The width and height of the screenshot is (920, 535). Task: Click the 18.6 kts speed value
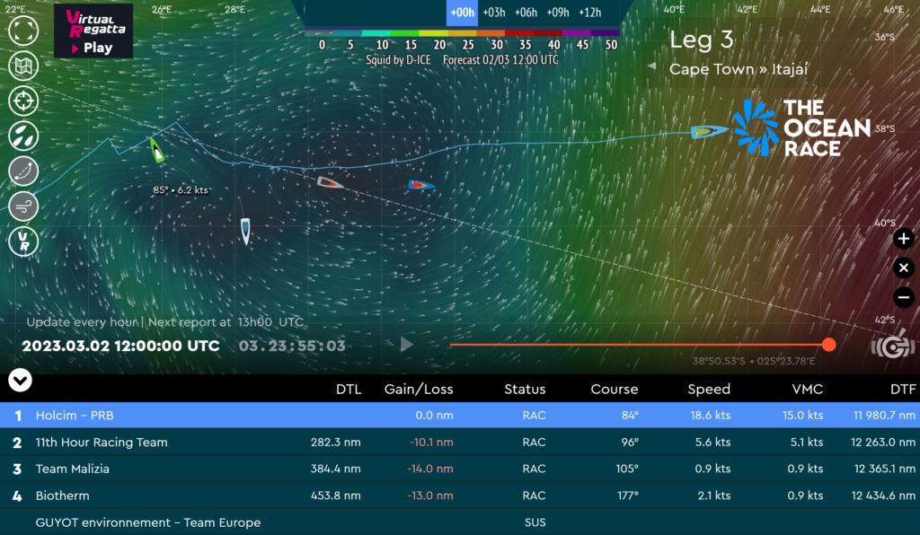[710, 415]
